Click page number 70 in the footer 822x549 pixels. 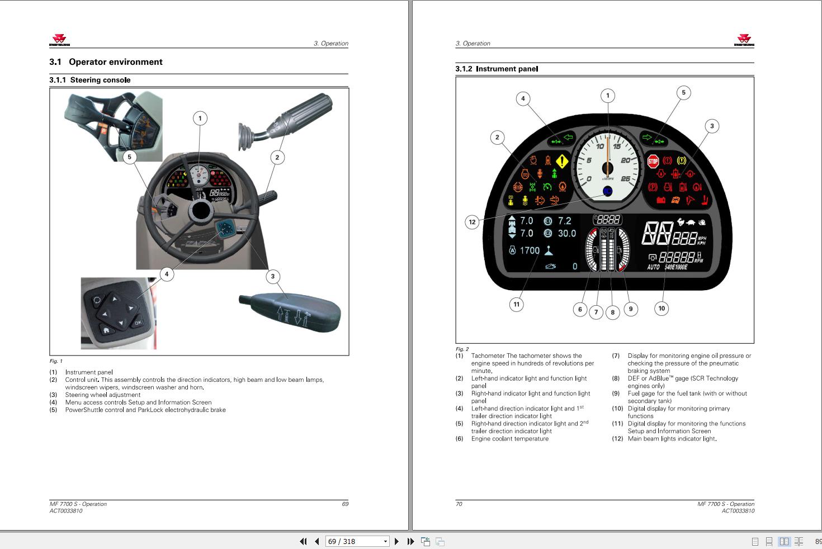point(459,504)
